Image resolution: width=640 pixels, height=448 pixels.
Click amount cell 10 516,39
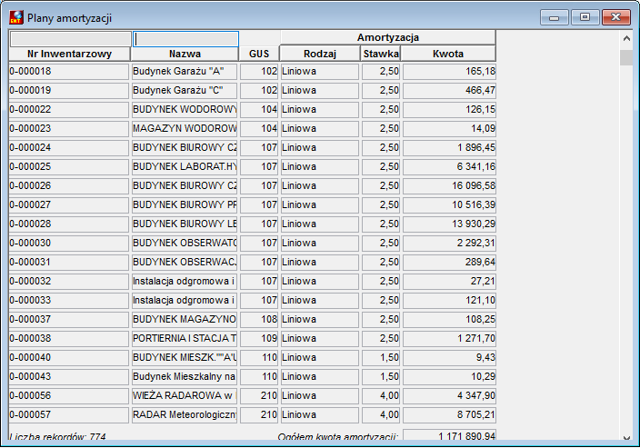point(449,204)
